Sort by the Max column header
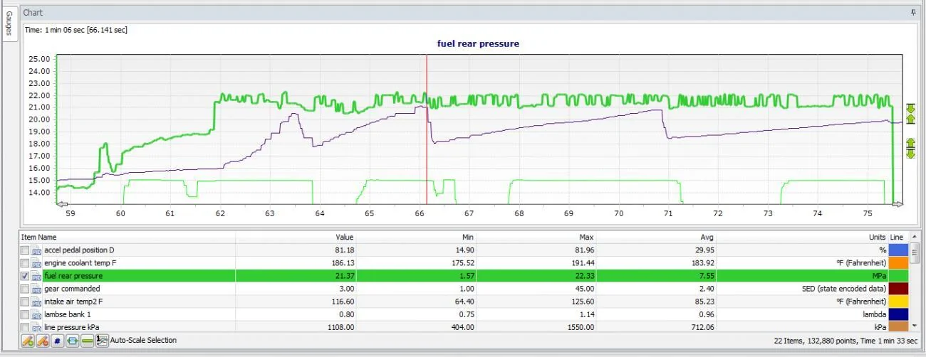Viewport: 926px width, 357px height. coord(535,237)
